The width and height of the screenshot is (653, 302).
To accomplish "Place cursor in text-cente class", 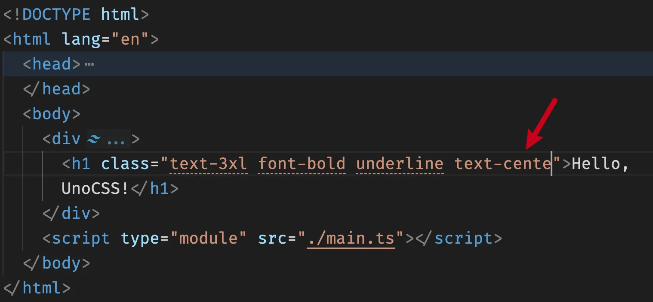I will pyautogui.click(x=502, y=164).
